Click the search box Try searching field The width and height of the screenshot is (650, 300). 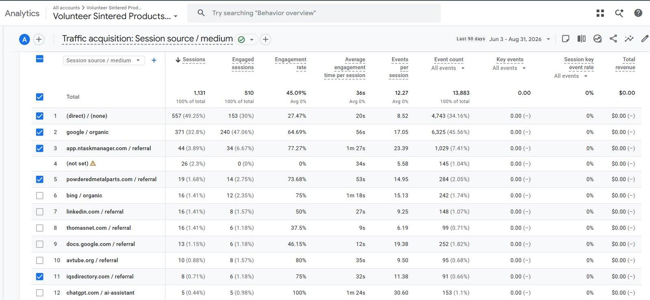[x=314, y=13]
